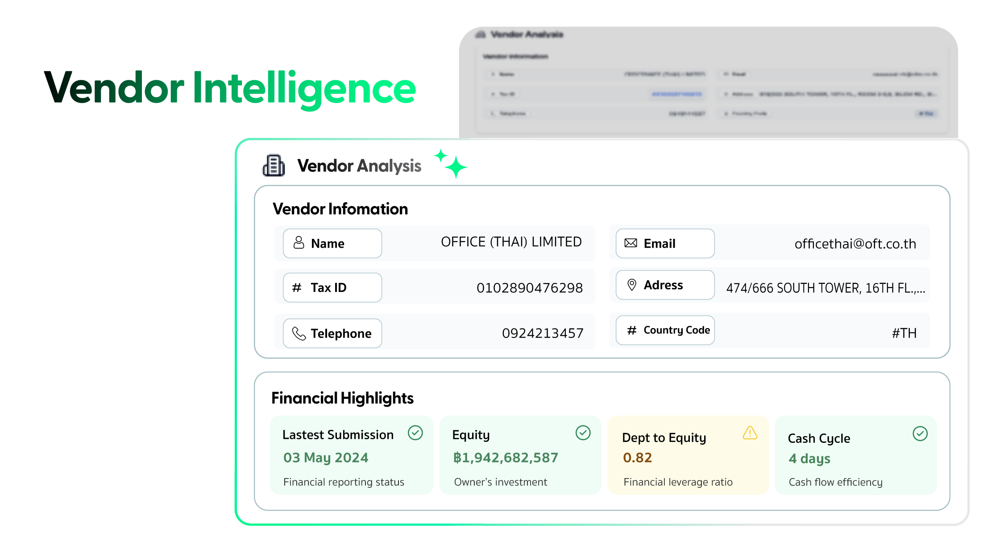Click the phone icon beside Telephone
This screenshot has height=558, width=1004.
coord(298,333)
